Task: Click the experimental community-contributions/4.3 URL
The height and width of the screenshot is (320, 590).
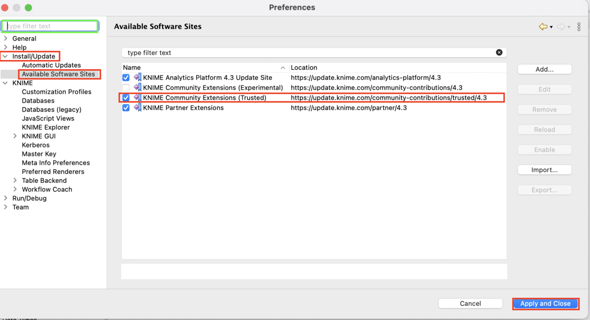Action: pyautogui.click(x=377, y=87)
